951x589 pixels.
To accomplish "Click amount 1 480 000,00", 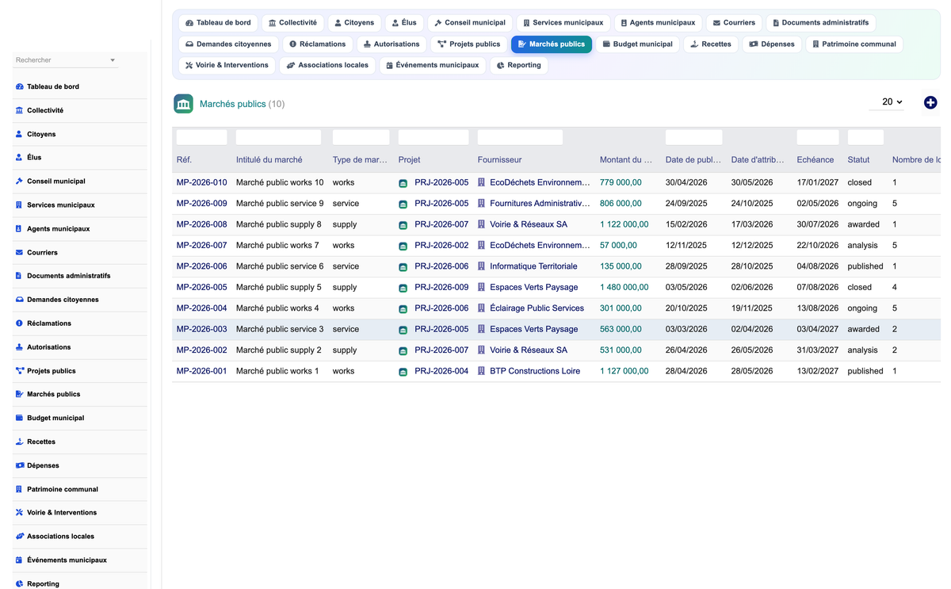I will pos(624,287).
